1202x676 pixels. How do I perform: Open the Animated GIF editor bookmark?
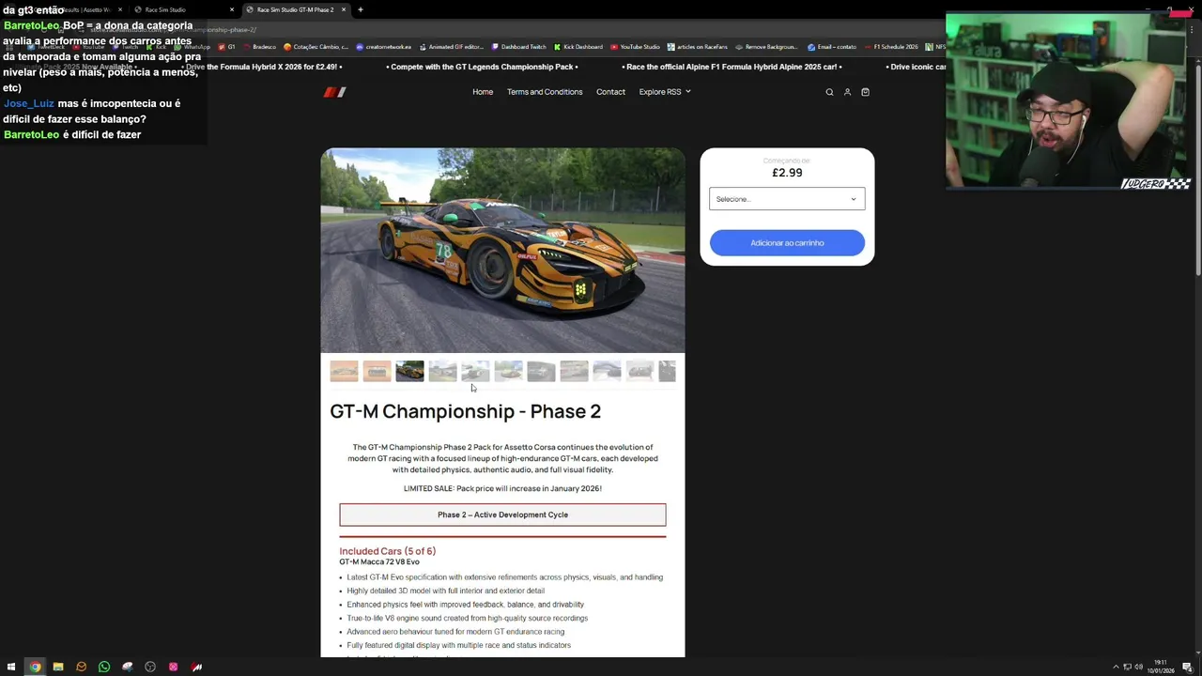click(x=452, y=47)
